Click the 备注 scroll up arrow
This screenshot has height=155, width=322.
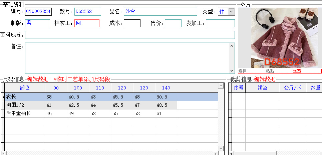click(232, 46)
